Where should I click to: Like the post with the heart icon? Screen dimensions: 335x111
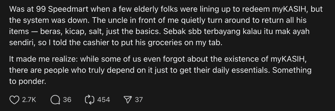[x=14, y=99]
